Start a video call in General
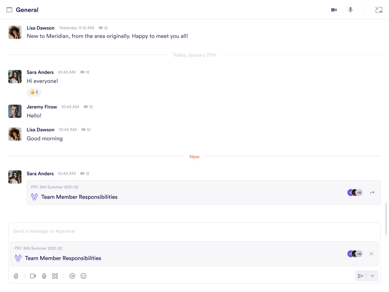389x292 pixels. click(334, 10)
